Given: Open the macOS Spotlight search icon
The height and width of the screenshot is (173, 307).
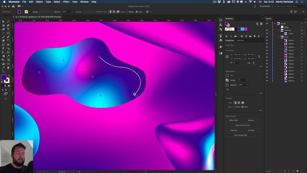Looking at the screenshot, I should [297, 2].
